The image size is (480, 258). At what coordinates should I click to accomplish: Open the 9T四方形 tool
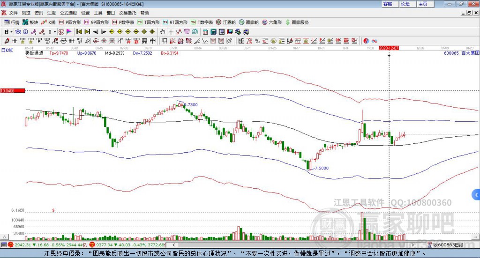(x=175, y=22)
